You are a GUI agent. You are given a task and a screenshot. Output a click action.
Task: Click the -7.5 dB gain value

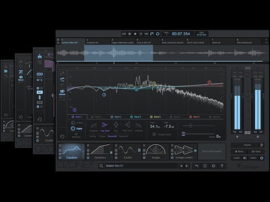point(169,127)
